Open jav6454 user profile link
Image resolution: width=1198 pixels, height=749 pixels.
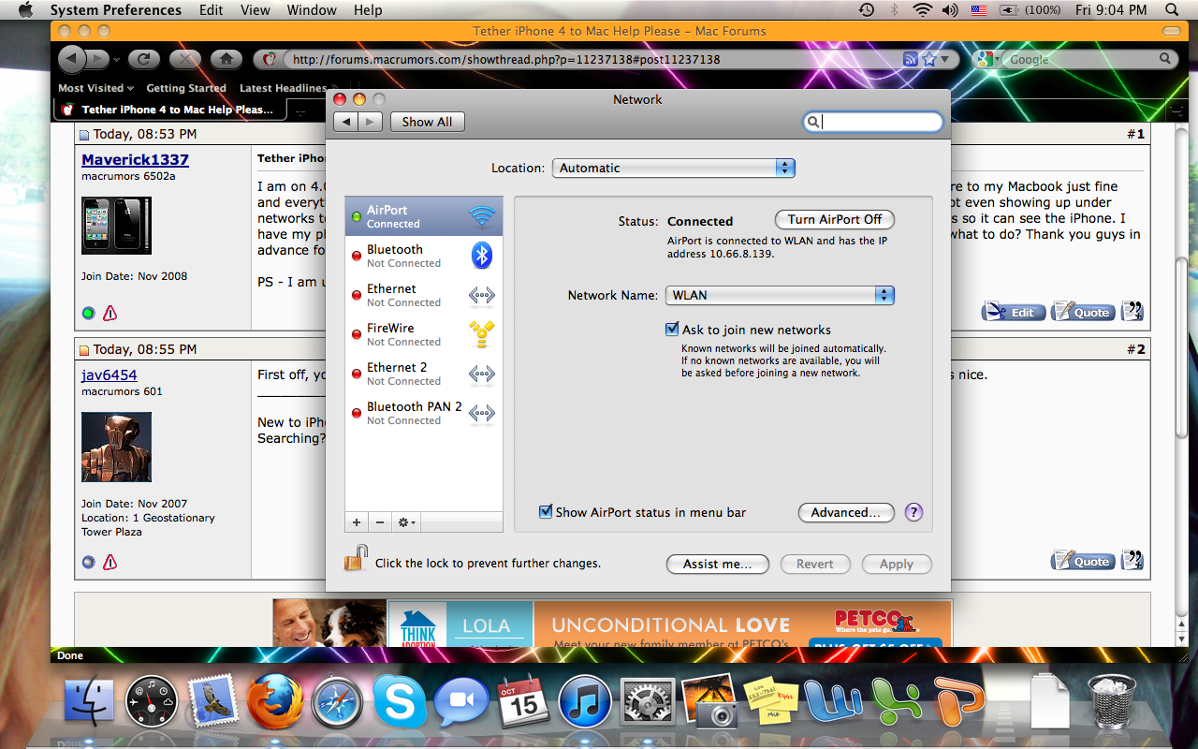pyautogui.click(x=110, y=375)
